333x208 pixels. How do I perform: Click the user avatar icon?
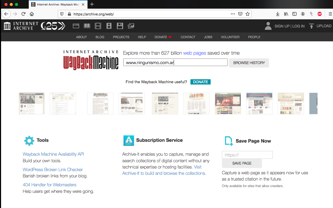268,26
